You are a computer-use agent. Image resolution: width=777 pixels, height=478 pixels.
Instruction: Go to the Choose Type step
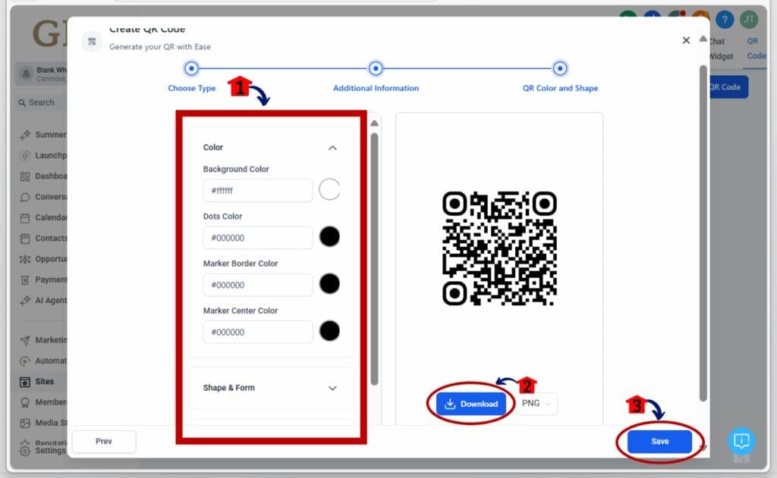coord(192,88)
